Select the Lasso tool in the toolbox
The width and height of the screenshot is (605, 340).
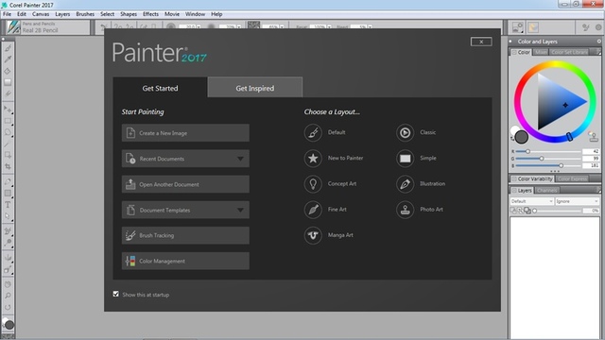point(8,132)
